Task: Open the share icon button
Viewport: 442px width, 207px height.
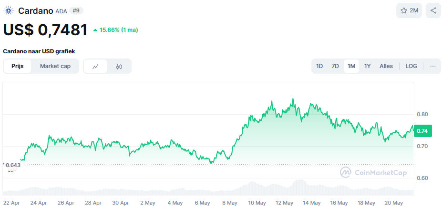Action: 433,10
